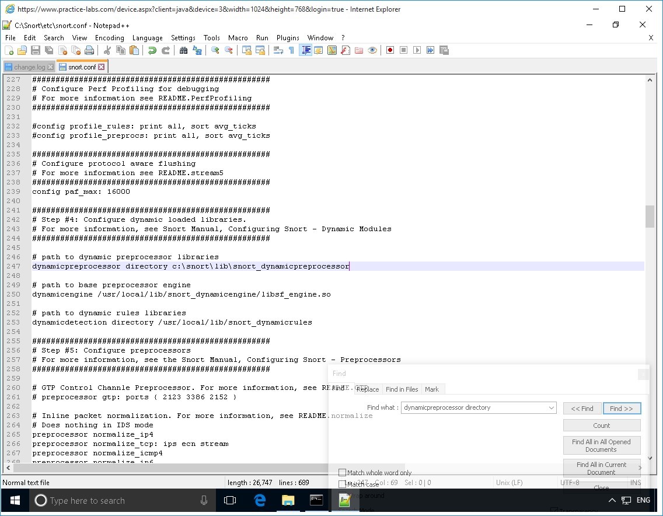Click the Count button

[601, 426]
